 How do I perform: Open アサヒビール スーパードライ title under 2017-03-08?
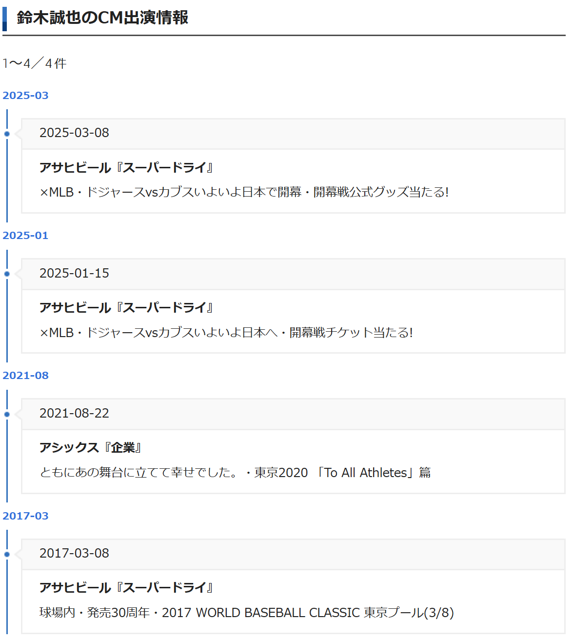click(126, 587)
